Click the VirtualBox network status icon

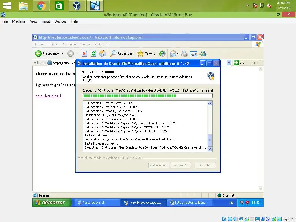241,219
